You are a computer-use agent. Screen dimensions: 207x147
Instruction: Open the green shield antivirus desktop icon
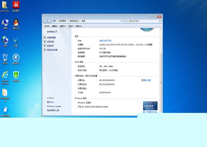click(16, 75)
